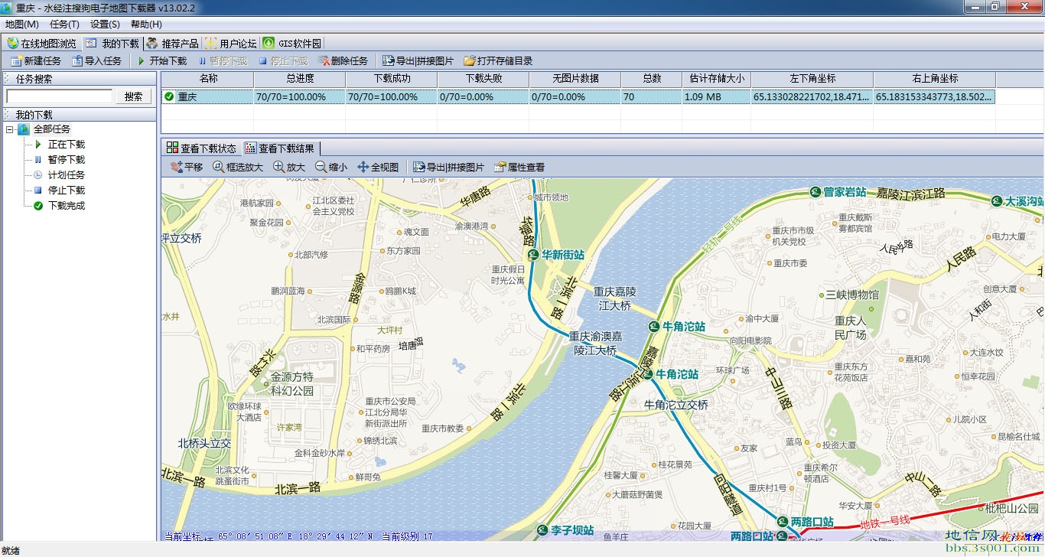Open the 打开存储目录 folder icon
Screen dimensions: 1045x557
(x=470, y=60)
